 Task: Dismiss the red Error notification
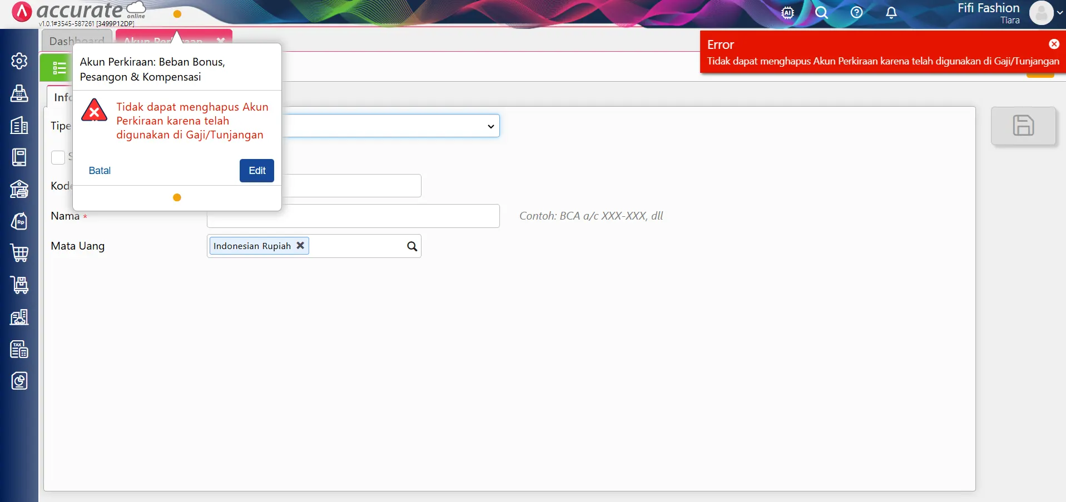1054,44
